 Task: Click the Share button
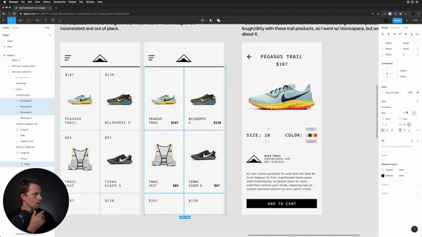pos(397,20)
